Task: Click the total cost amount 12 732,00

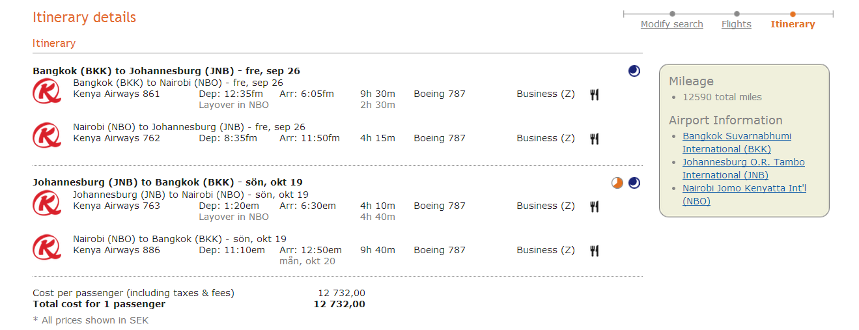Action: 339,304
